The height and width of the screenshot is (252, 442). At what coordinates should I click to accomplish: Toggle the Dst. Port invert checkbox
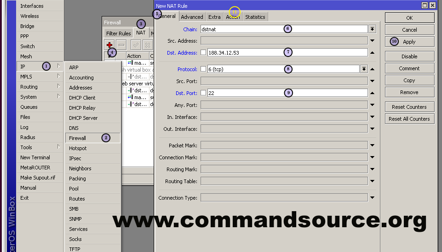[203, 93]
